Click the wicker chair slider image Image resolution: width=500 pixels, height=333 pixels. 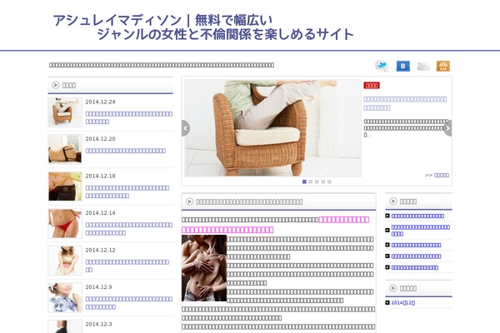tap(273, 128)
